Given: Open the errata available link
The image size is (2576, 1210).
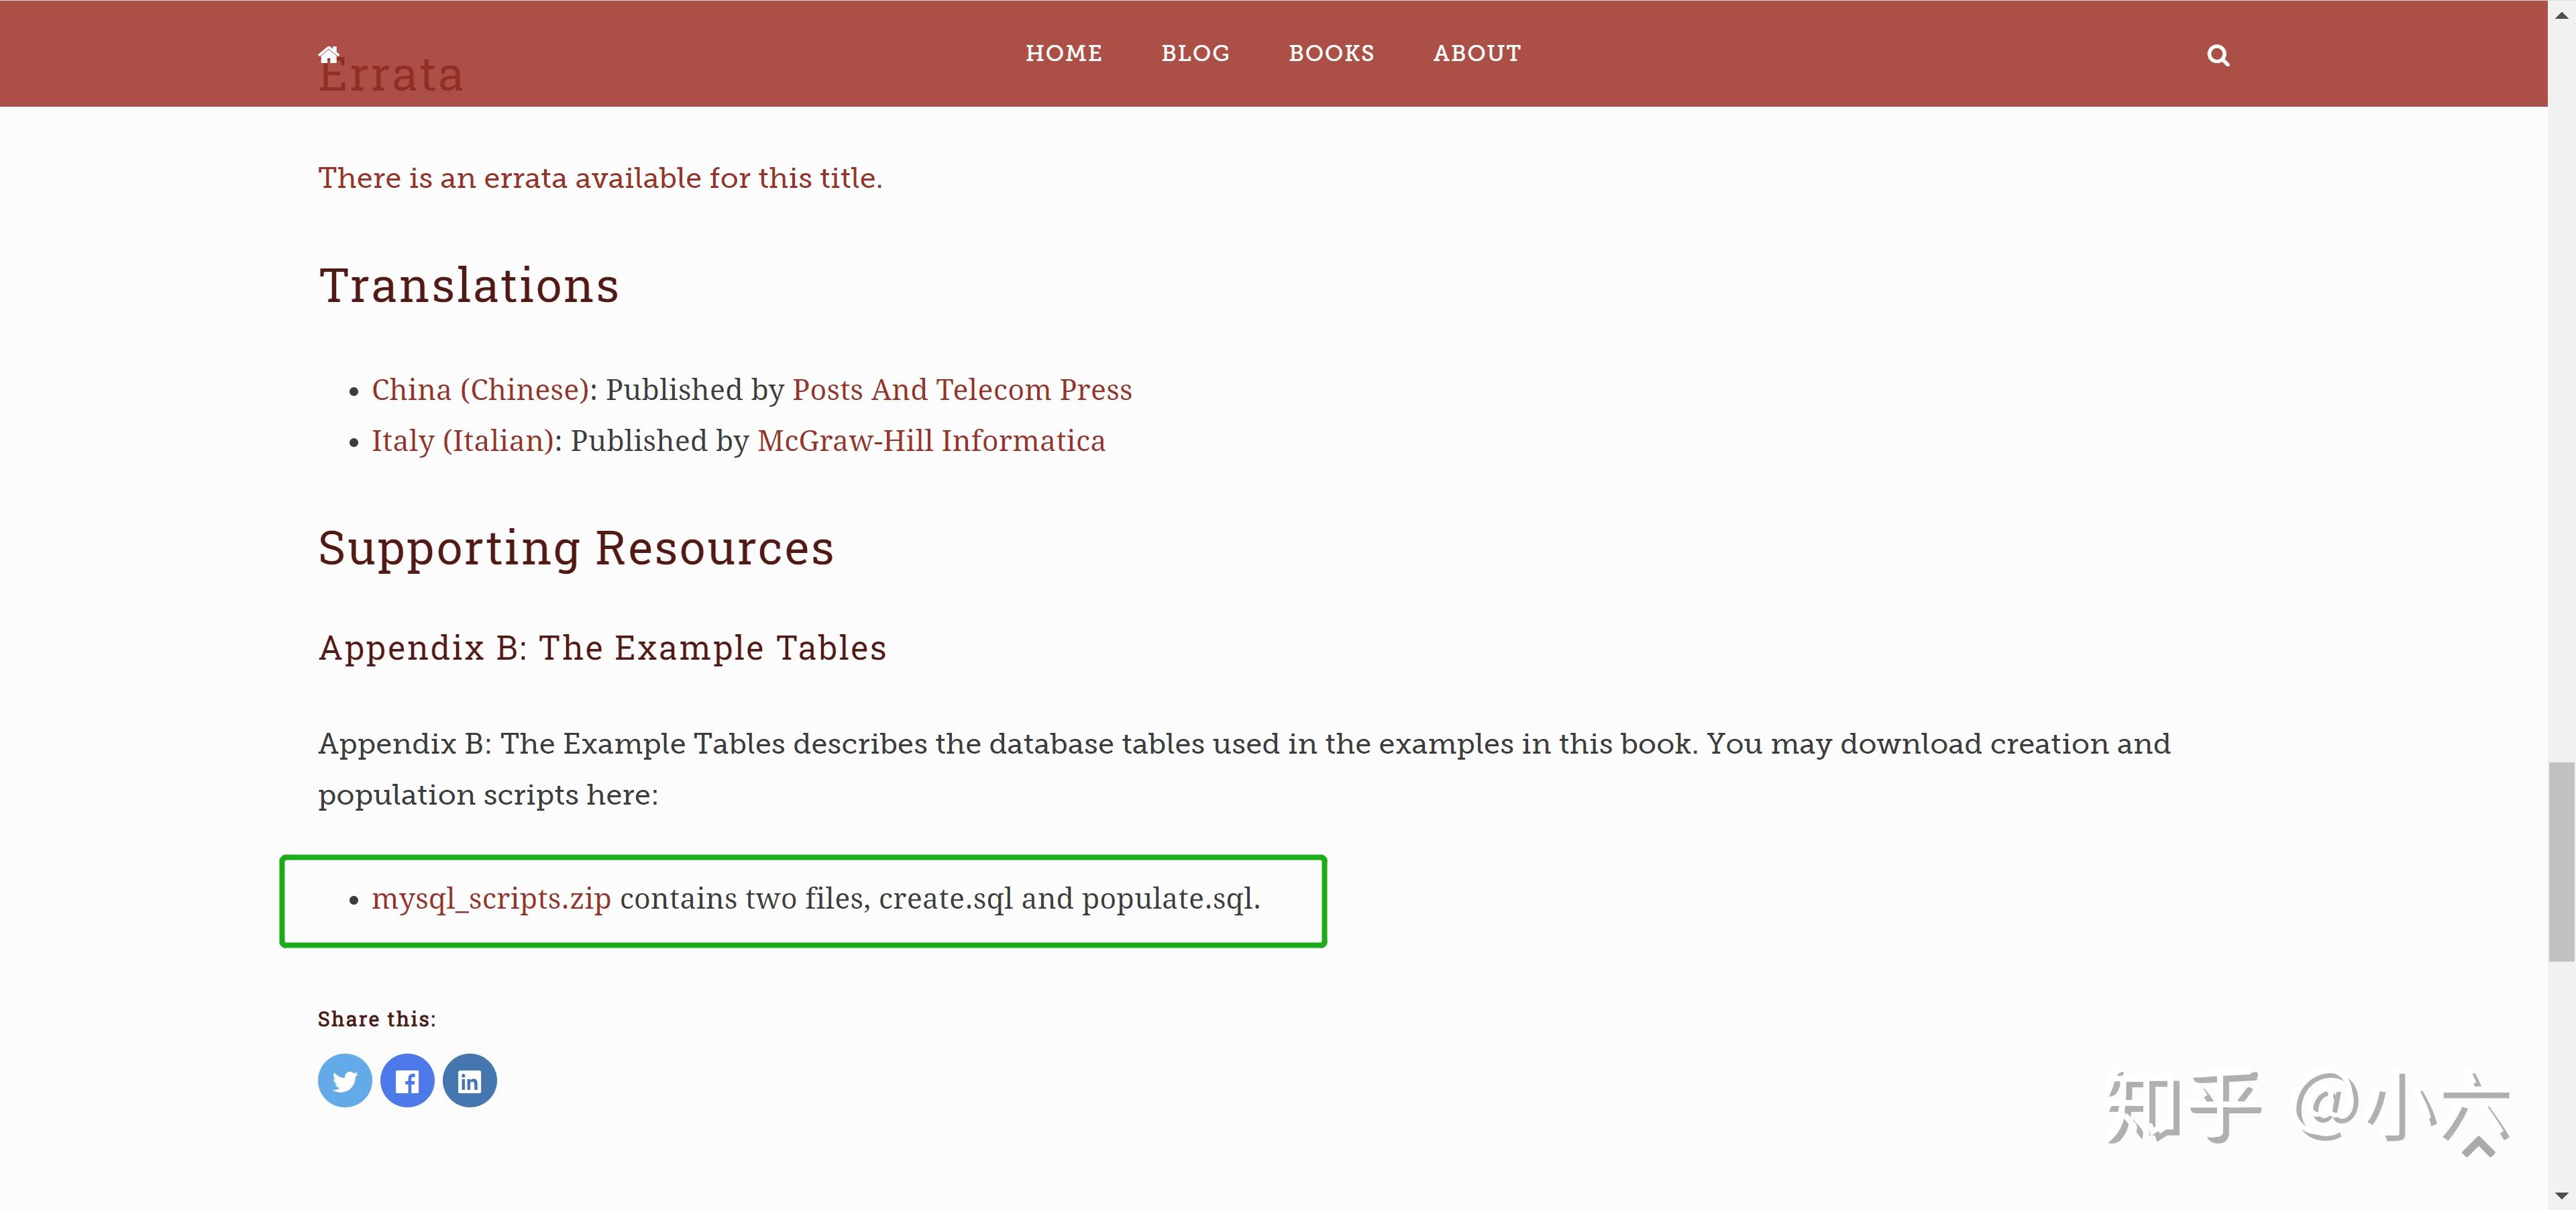Looking at the screenshot, I should (x=600, y=178).
